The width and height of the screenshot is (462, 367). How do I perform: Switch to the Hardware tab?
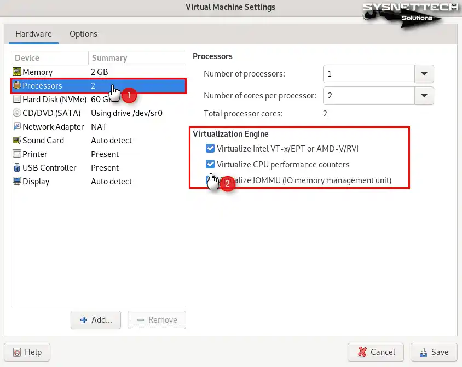coord(33,34)
